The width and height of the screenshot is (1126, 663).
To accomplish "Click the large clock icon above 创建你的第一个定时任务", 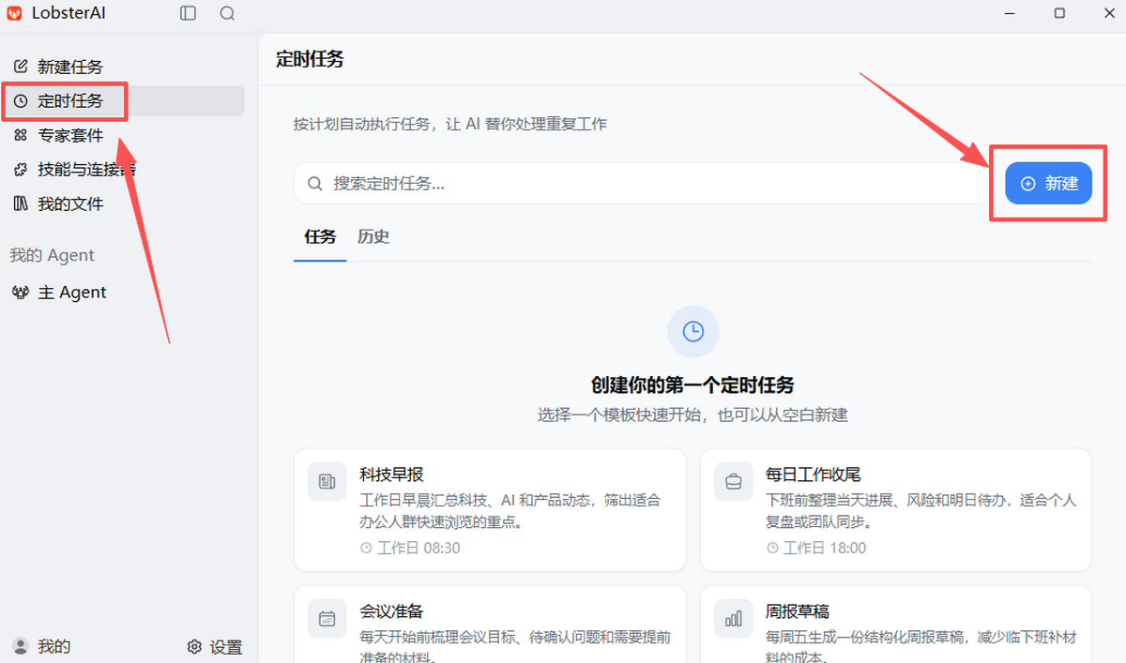I will tap(693, 330).
